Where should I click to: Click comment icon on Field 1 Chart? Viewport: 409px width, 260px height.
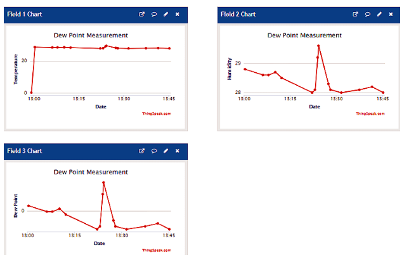click(154, 14)
